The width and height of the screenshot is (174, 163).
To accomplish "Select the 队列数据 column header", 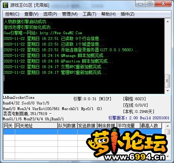I will pyautogui.click(x=67, y=126).
